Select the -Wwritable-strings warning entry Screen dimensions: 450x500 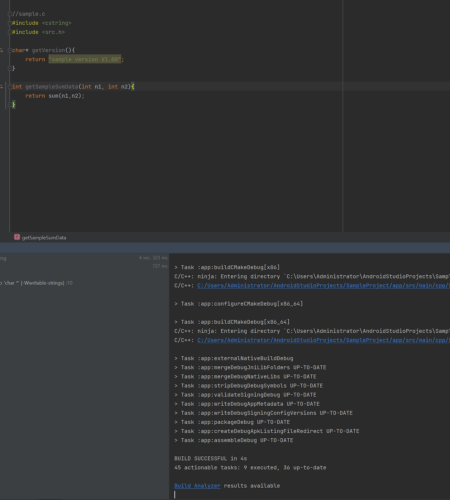point(36,283)
